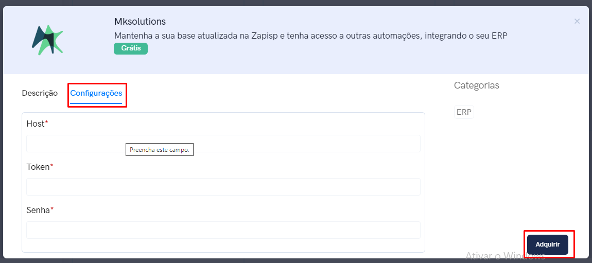Open the Configurações tab
This screenshot has width=592, height=263.
[96, 93]
